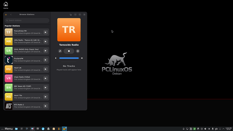Open the HU logo of Heart UK

pos(9,69)
